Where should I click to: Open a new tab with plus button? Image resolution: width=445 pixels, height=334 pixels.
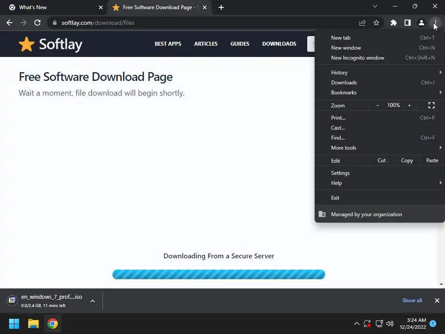221,7
